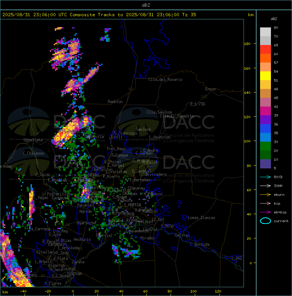Select the bright yellow swatch below 54 dBZ
This screenshot has width=292, height=296.
(265, 76)
